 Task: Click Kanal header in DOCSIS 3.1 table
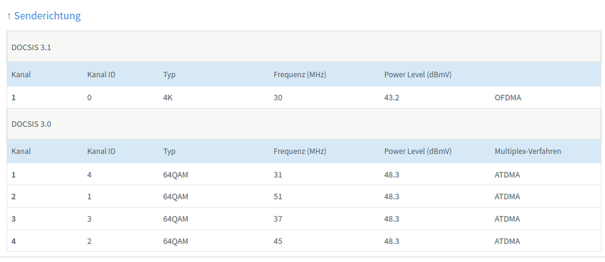[x=21, y=75]
